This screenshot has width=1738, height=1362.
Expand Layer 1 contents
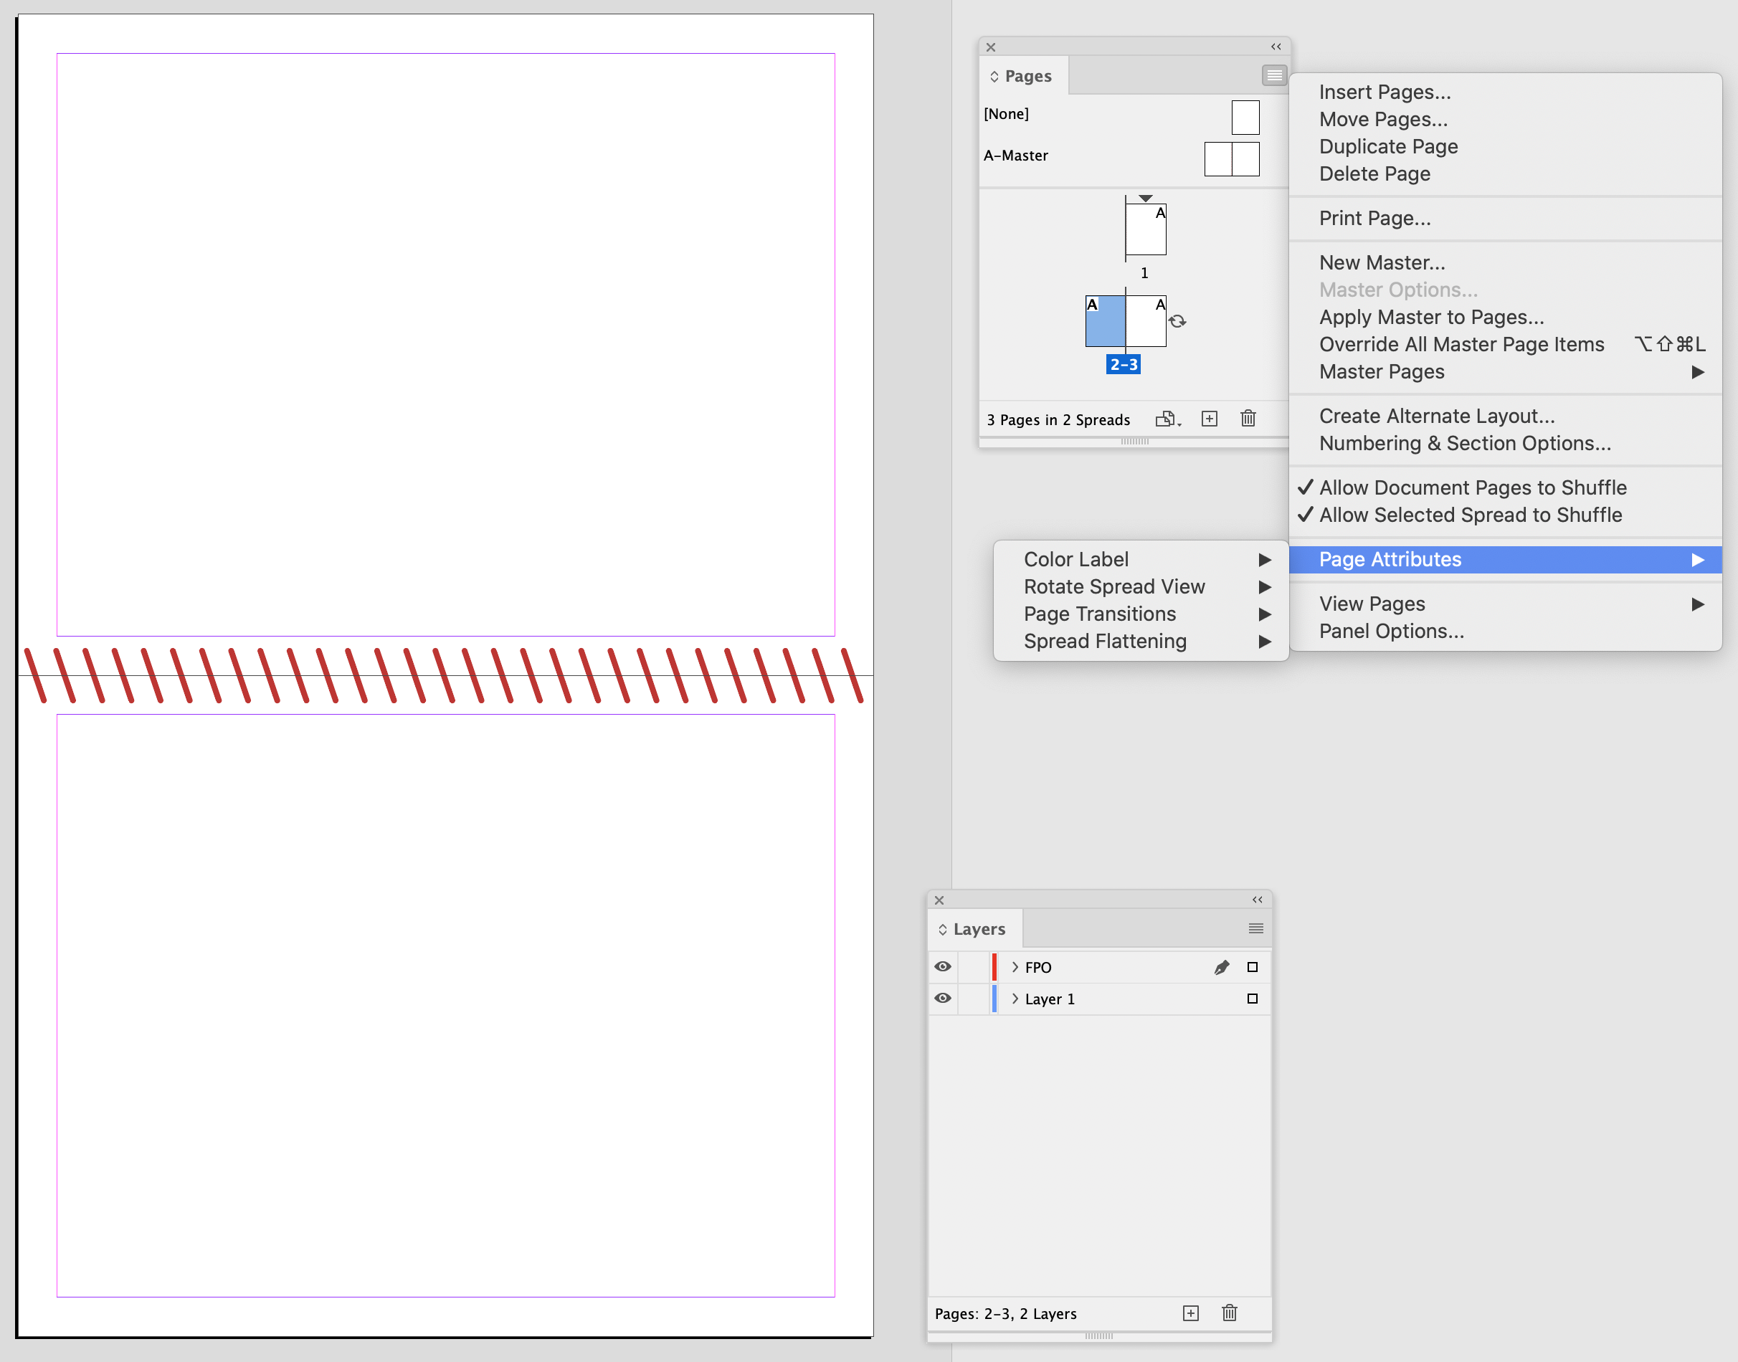(x=1014, y=998)
